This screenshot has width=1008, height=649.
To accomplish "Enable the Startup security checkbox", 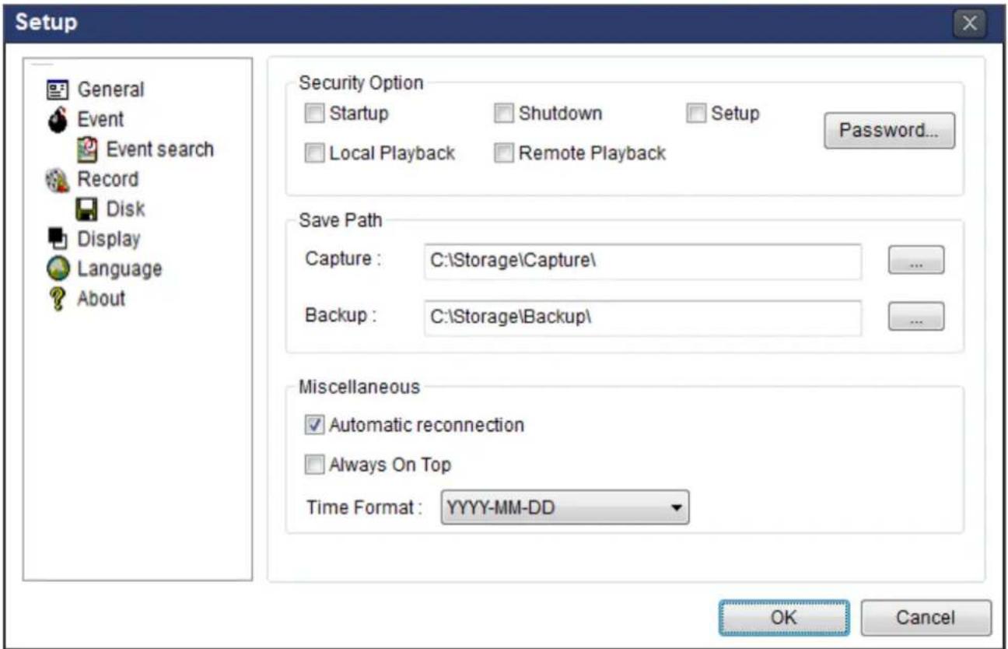I will coord(314,114).
